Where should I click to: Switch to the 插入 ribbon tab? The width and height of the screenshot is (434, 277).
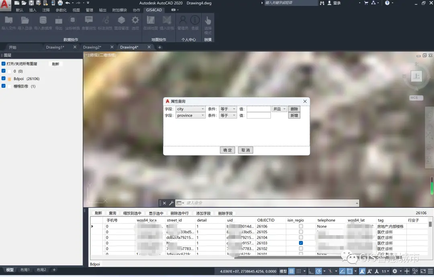click(33, 10)
